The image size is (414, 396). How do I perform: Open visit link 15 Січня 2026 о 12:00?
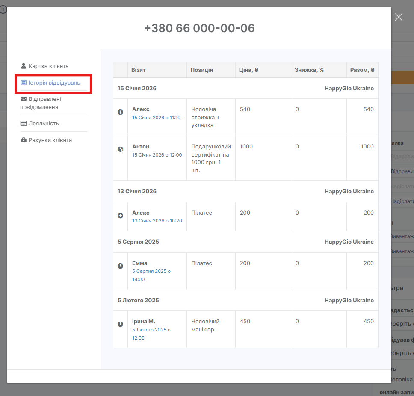click(x=157, y=155)
